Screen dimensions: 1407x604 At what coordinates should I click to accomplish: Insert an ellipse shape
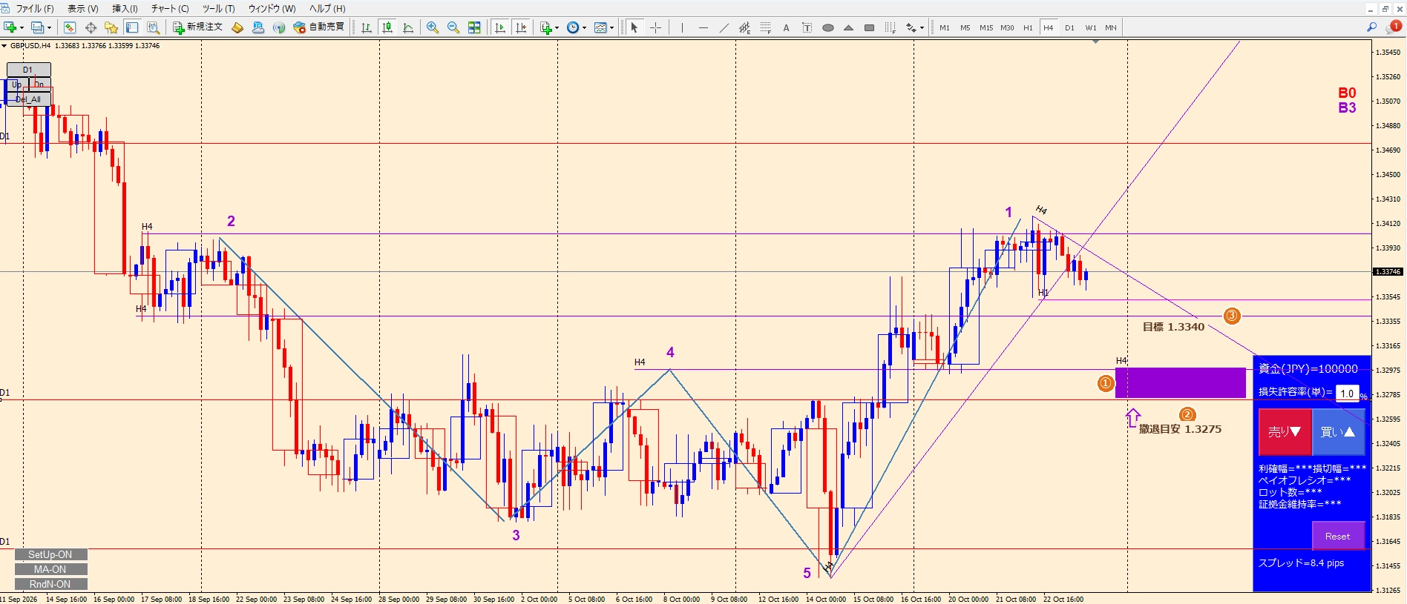pyautogui.click(x=828, y=27)
